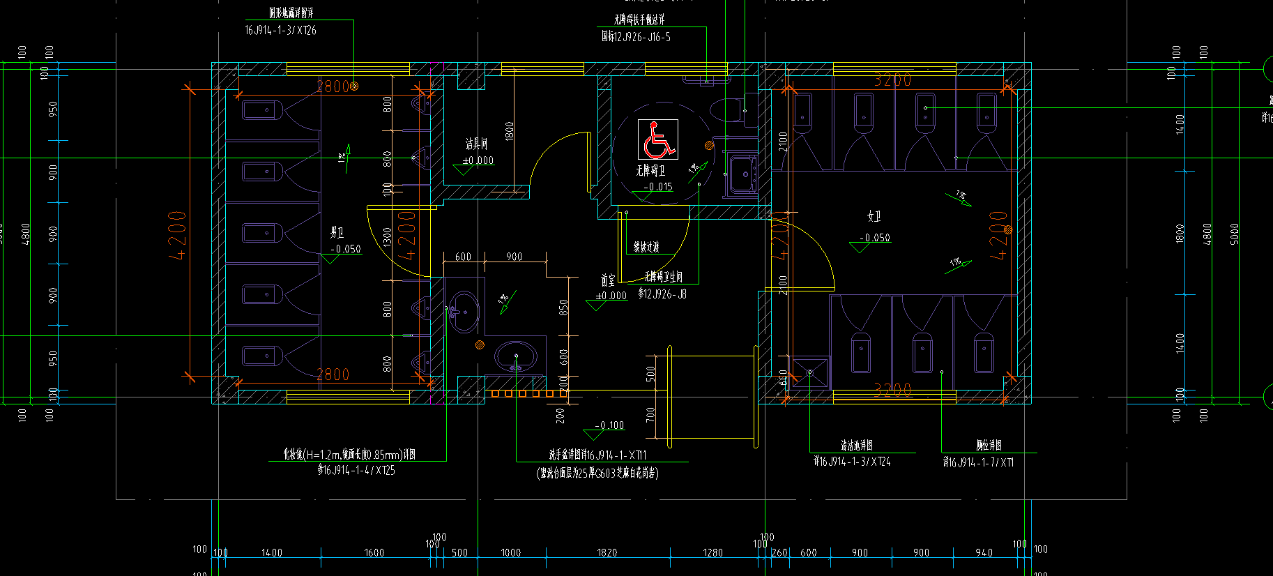Click the mirror note 化妆镜(H=1.2m...)详图
This screenshot has height=576, width=1273.
349,454
